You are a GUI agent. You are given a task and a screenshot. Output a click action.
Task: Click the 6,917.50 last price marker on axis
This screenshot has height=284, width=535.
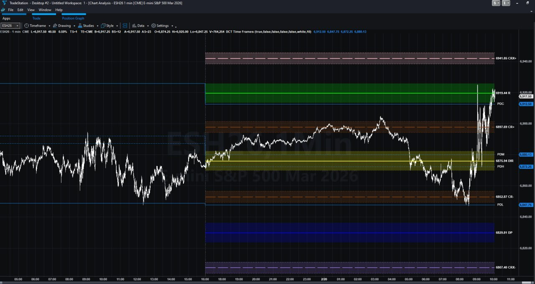525,96
